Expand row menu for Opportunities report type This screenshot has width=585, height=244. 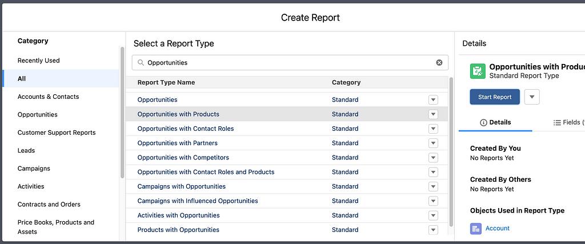point(433,99)
